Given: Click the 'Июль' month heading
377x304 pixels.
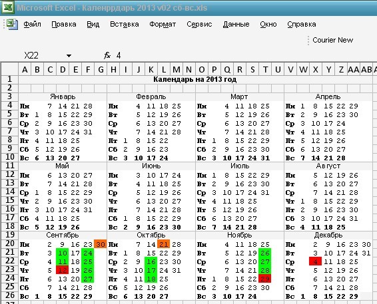Looking at the screenshot, I should coord(240,166).
